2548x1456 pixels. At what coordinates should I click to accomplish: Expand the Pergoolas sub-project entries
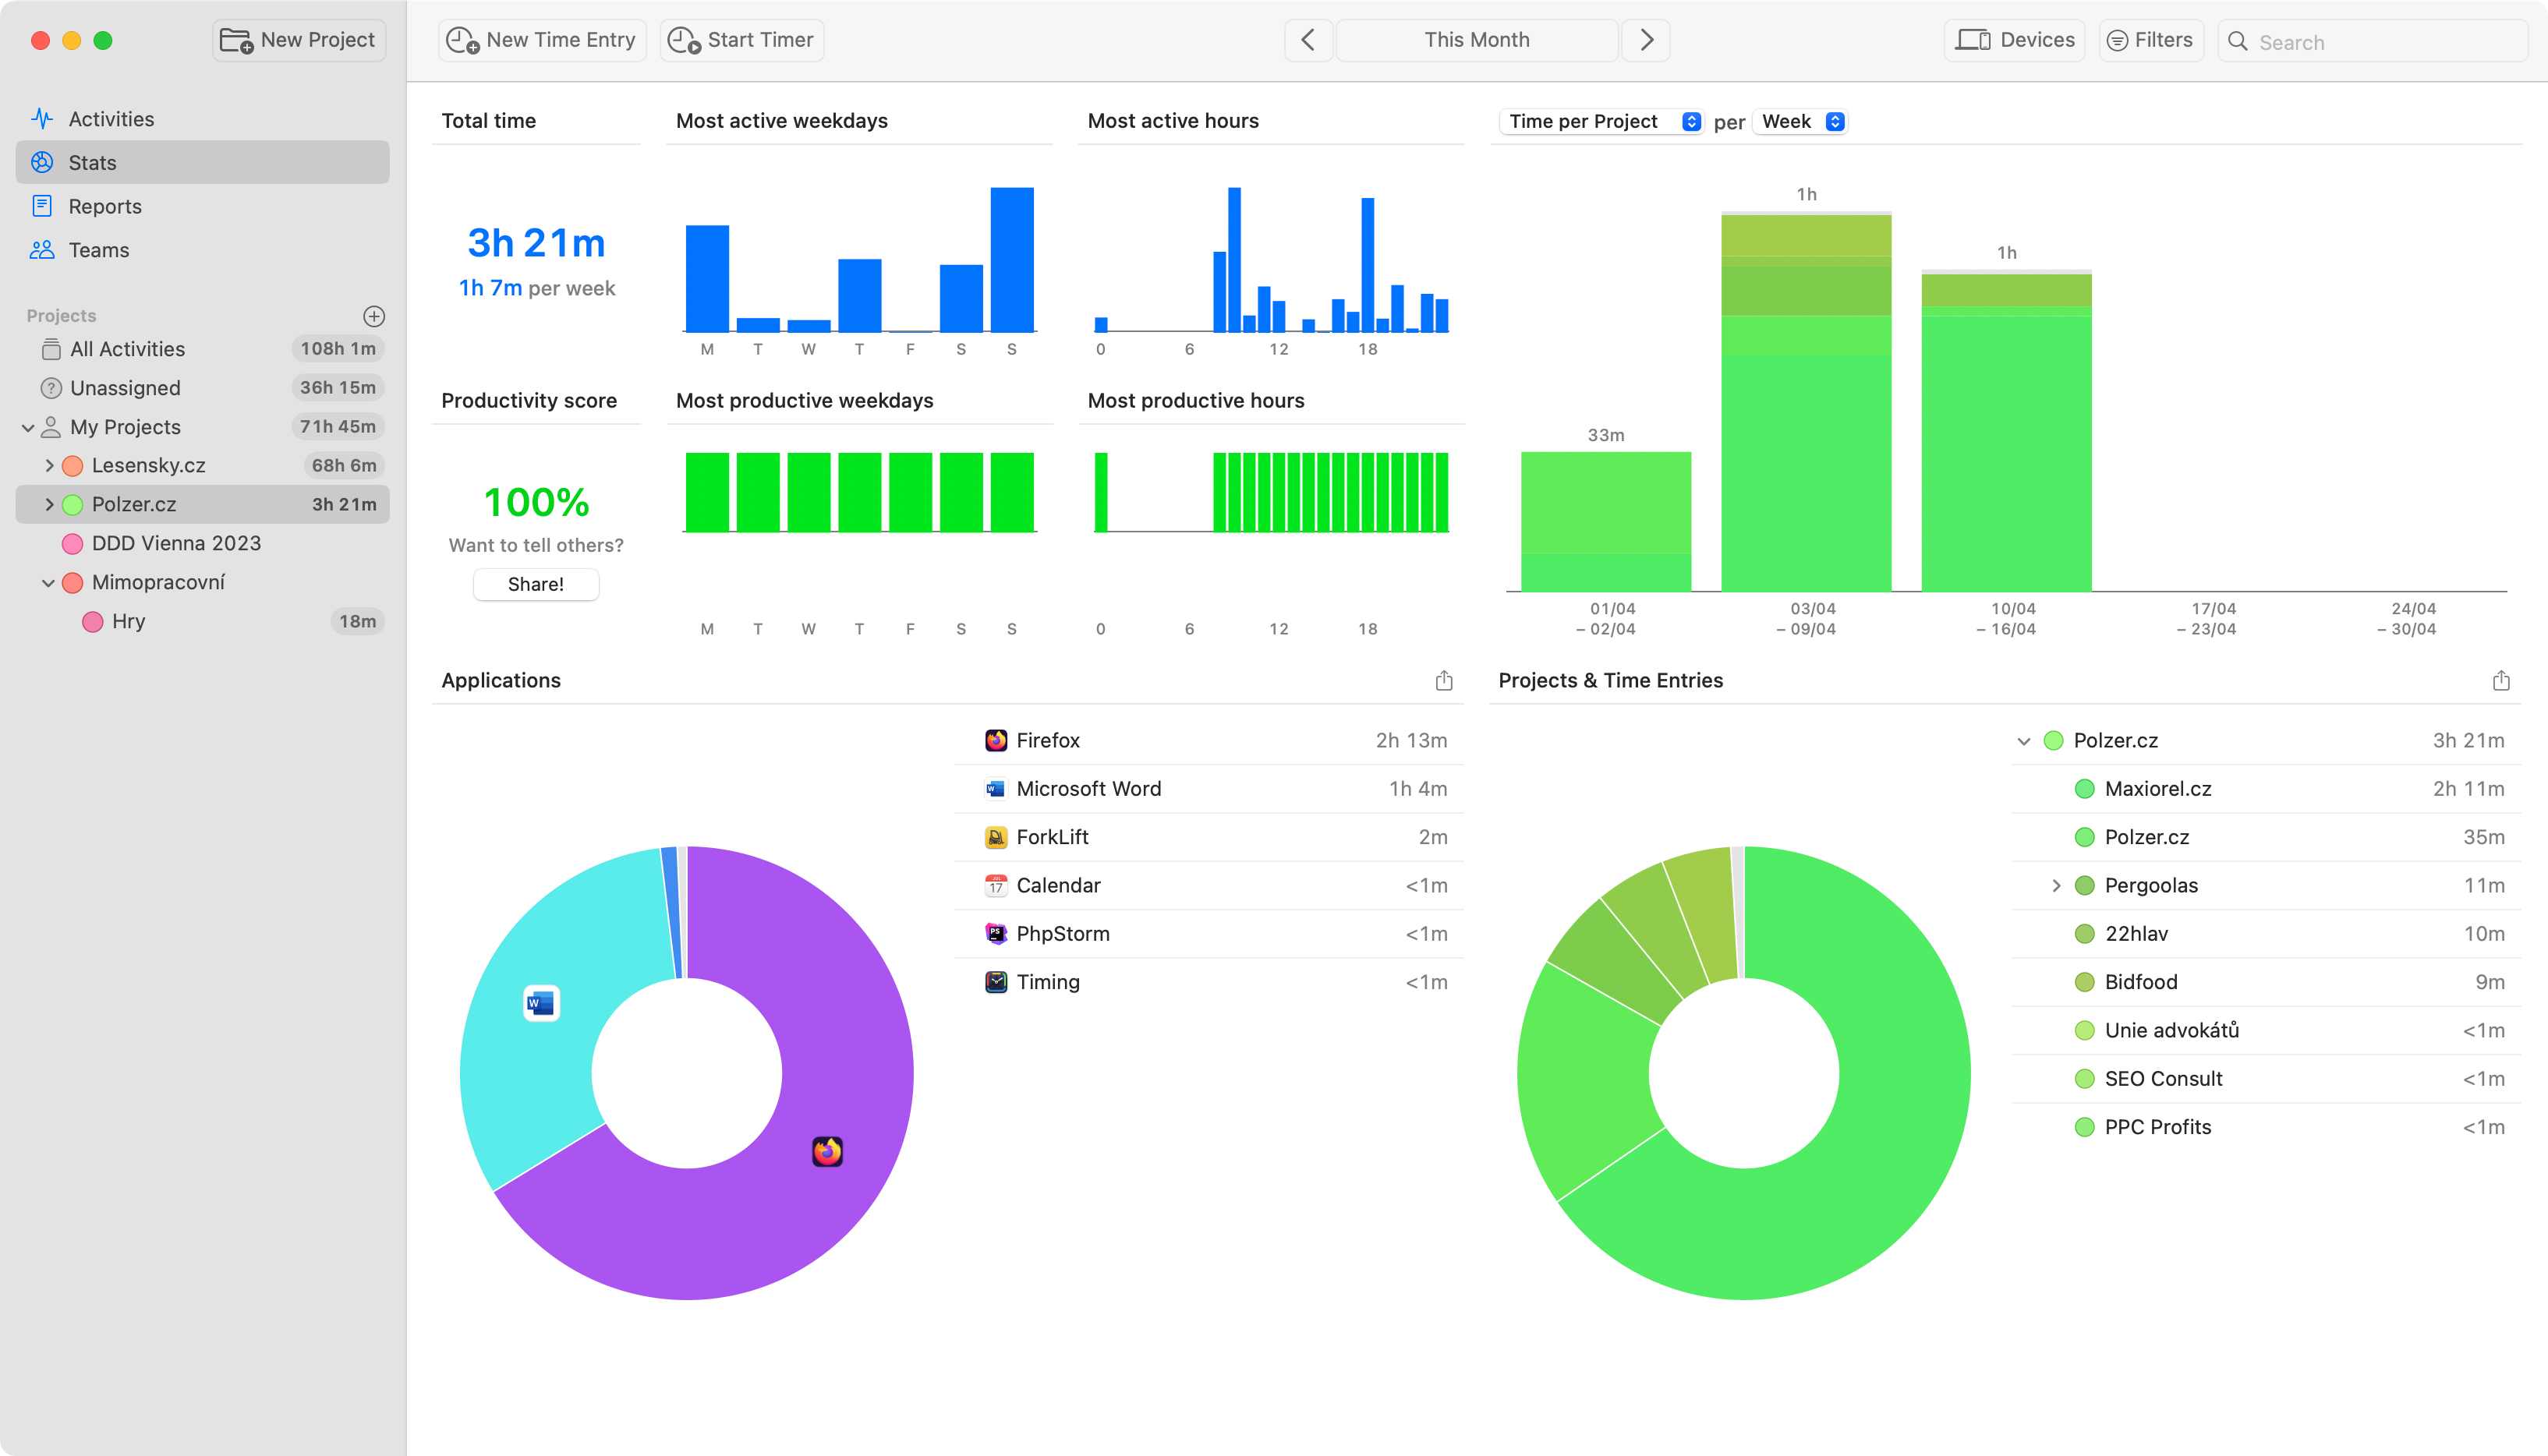(2056, 885)
